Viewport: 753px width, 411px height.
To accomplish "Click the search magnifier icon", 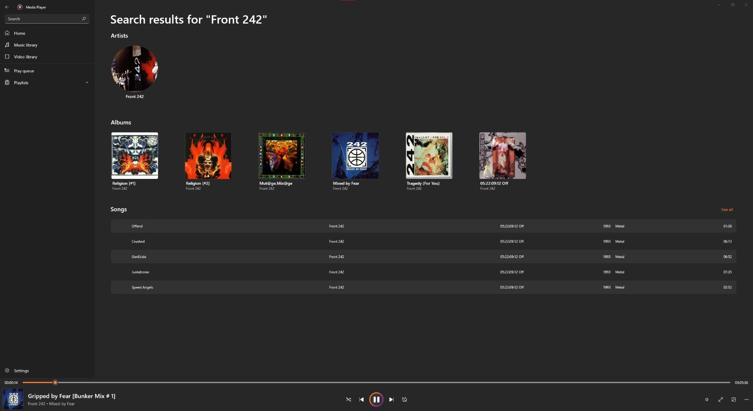I will tap(84, 19).
